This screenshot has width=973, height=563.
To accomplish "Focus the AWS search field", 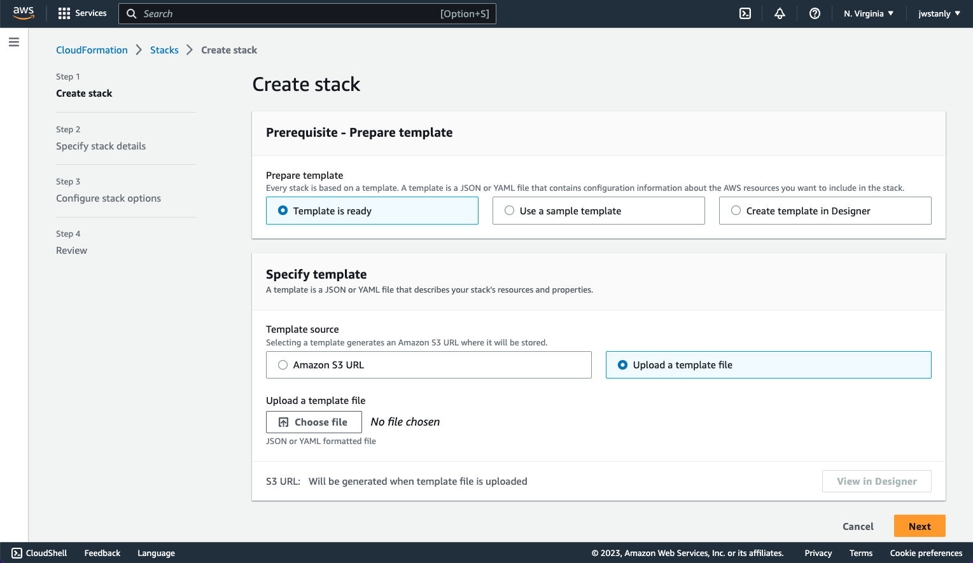I will pyautogui.click(x=307, y=13).
